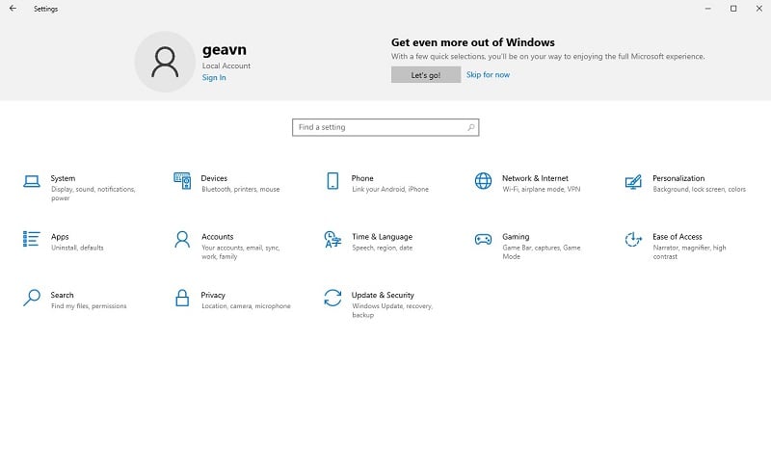771x472 pixels.
Task: Click 'Narrator, magnifier, high contrast' description
Action: pos(689,252)
